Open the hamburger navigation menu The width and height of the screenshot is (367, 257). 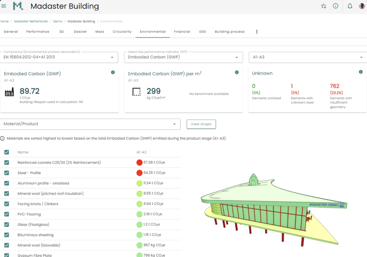[x=4, y=6]
